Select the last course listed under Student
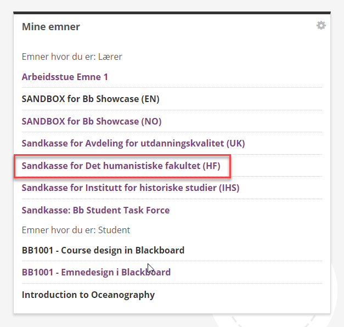 [x=88, y=295]
